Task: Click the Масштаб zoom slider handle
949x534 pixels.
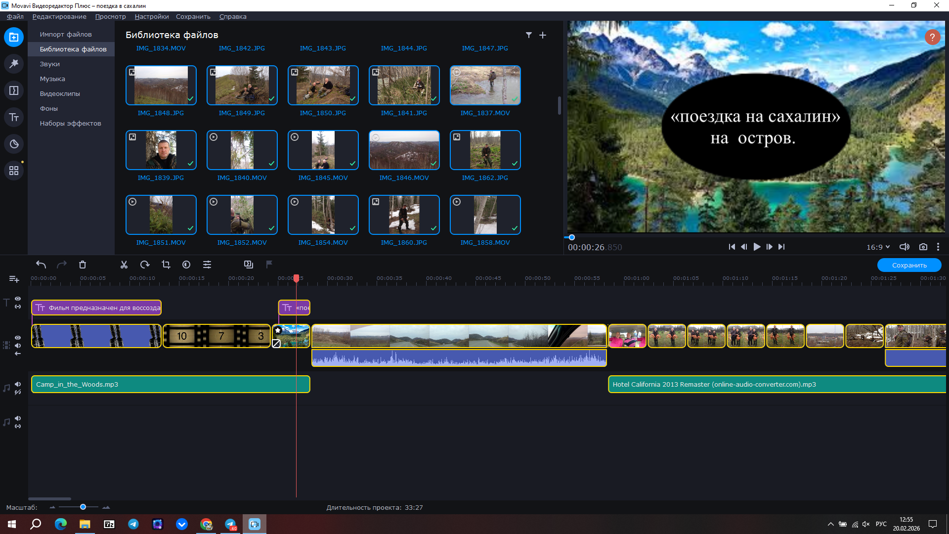Action: (x=83, y=507)
